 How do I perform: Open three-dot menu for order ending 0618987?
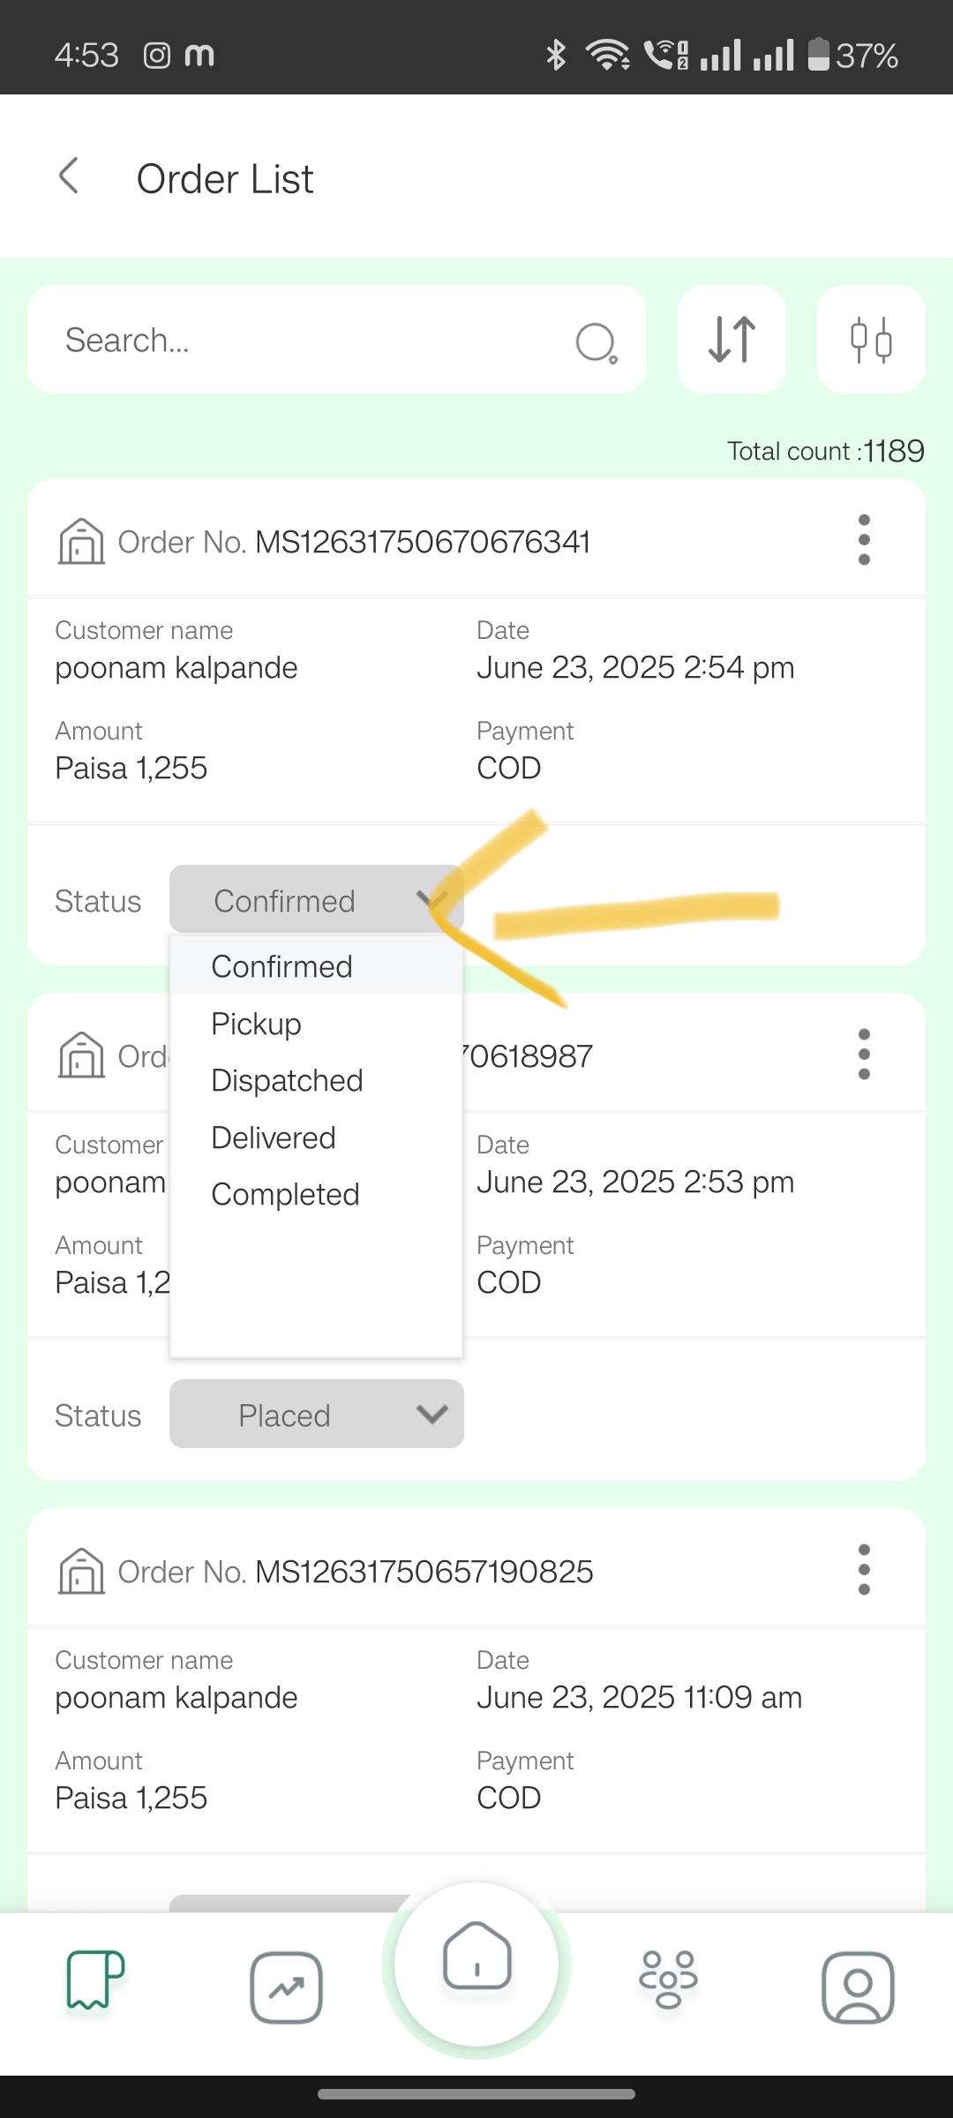coord(864,1055)
